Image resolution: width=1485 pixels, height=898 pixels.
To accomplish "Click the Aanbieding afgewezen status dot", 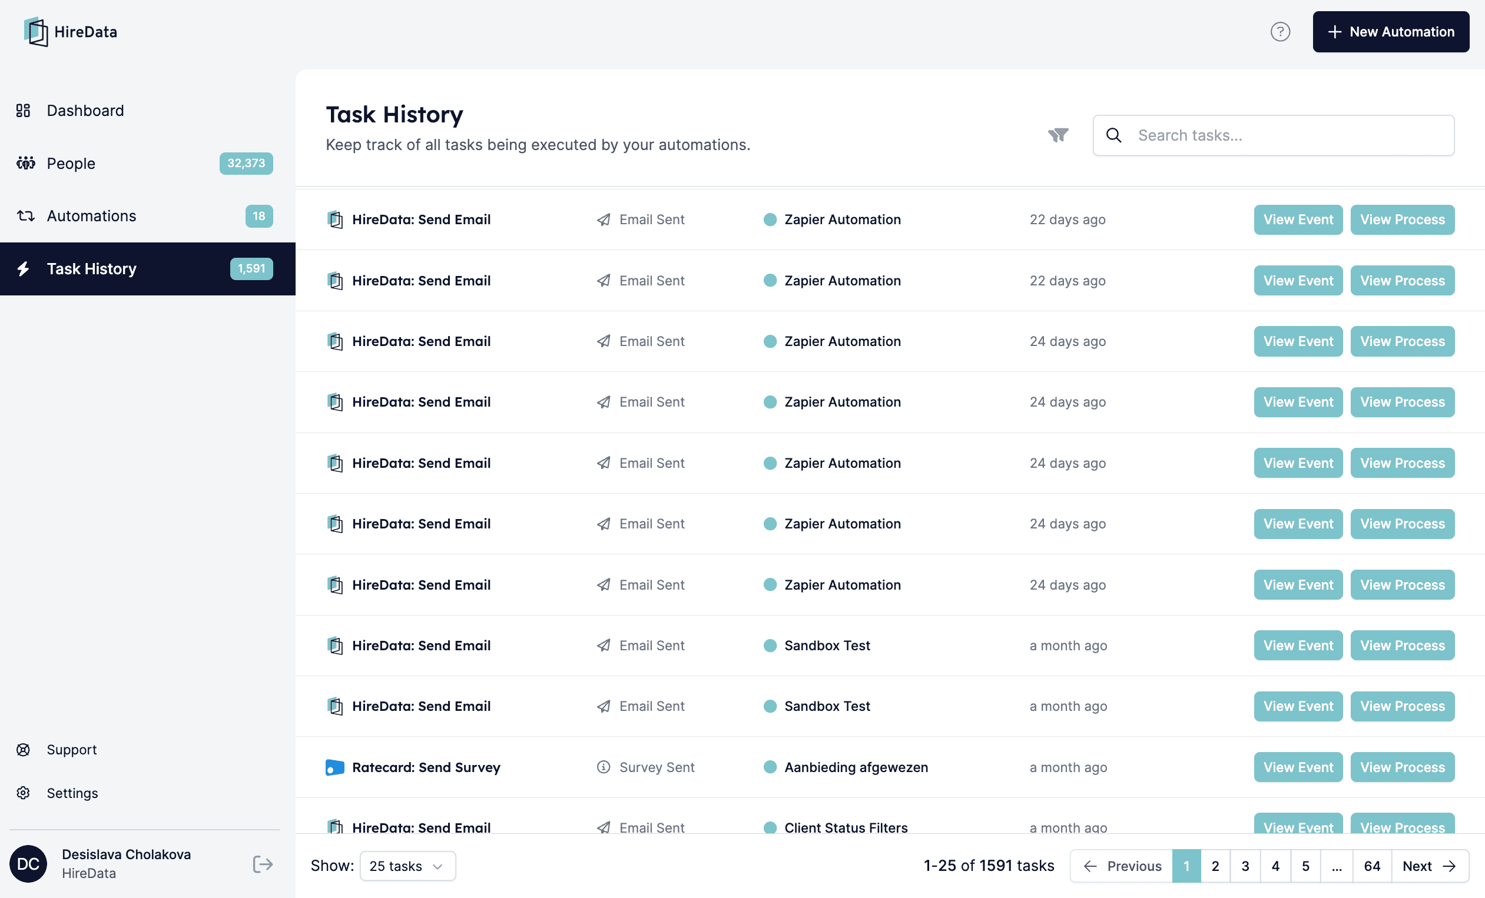I will pyautogui.click(x=770, y=767).
